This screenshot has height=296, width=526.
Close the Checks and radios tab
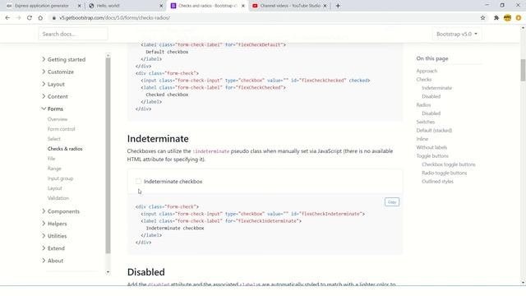click(x=243, y=6)
